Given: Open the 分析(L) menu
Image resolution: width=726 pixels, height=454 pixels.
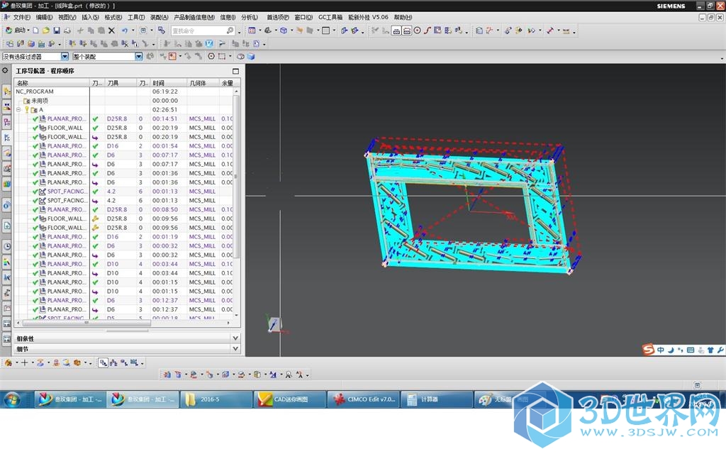Looking at the screenshot, I should [x=250, y=17].
